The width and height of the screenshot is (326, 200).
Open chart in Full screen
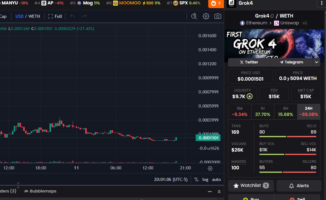[55, 16]
